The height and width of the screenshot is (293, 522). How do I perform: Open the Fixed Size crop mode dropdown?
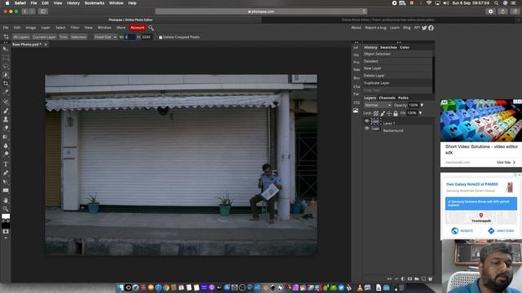[x=105, y=37]
